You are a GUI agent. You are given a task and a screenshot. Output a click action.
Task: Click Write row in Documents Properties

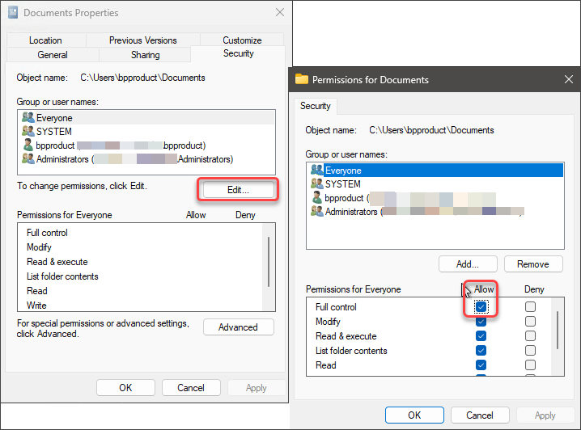140,306
